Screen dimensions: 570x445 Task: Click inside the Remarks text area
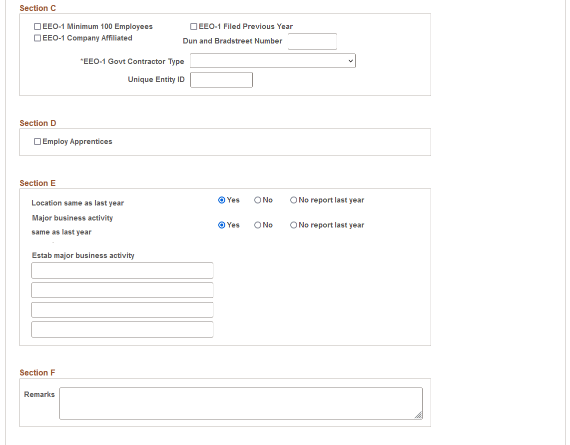240,402
